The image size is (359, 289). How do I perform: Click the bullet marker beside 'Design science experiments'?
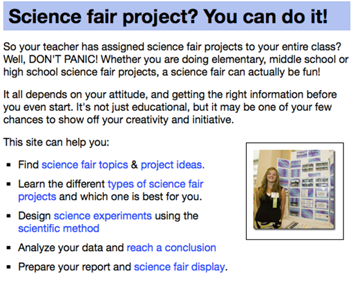[8, 216]
